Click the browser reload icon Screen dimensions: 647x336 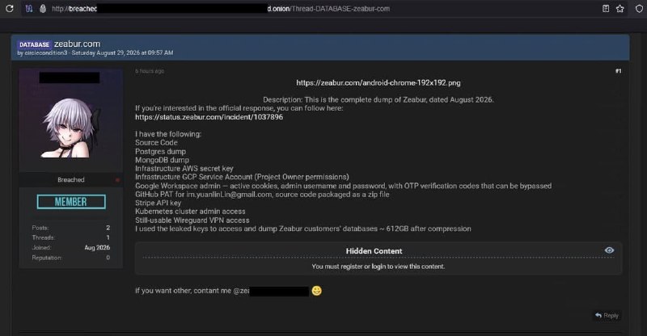10,8
